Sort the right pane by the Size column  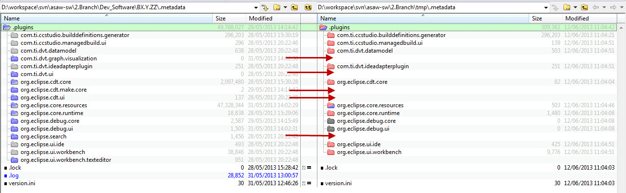click(545, 18)
